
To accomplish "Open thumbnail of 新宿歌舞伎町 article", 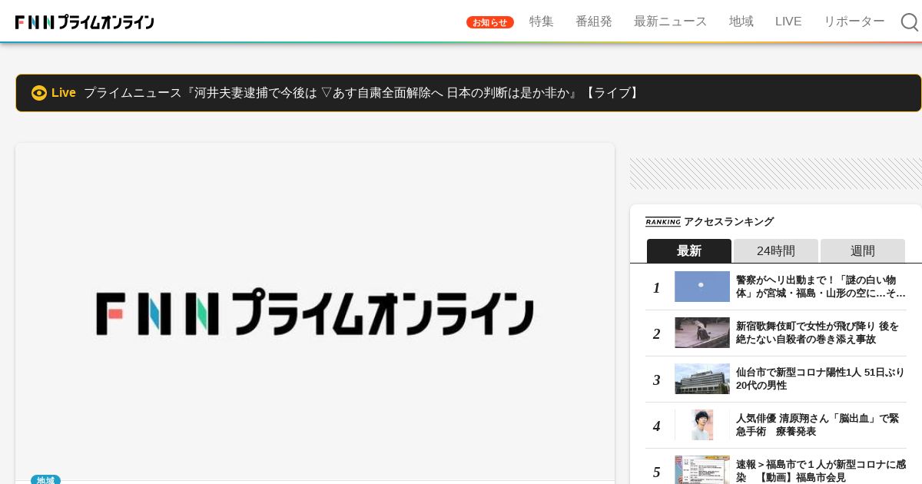I will pos(702,333).
